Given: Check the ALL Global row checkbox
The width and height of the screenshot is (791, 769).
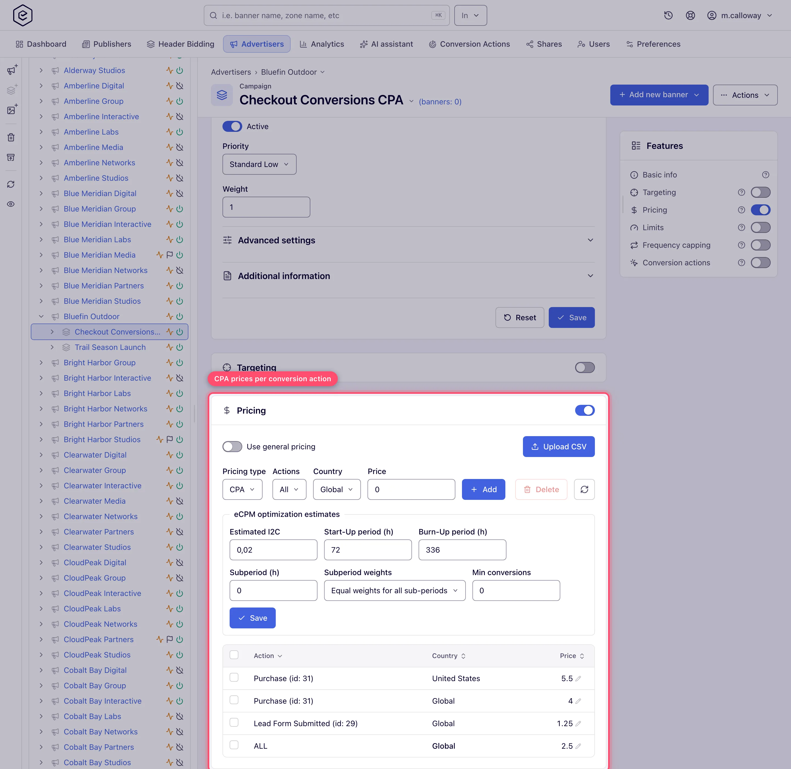Looking at the screenshot, I should point(234,745).
